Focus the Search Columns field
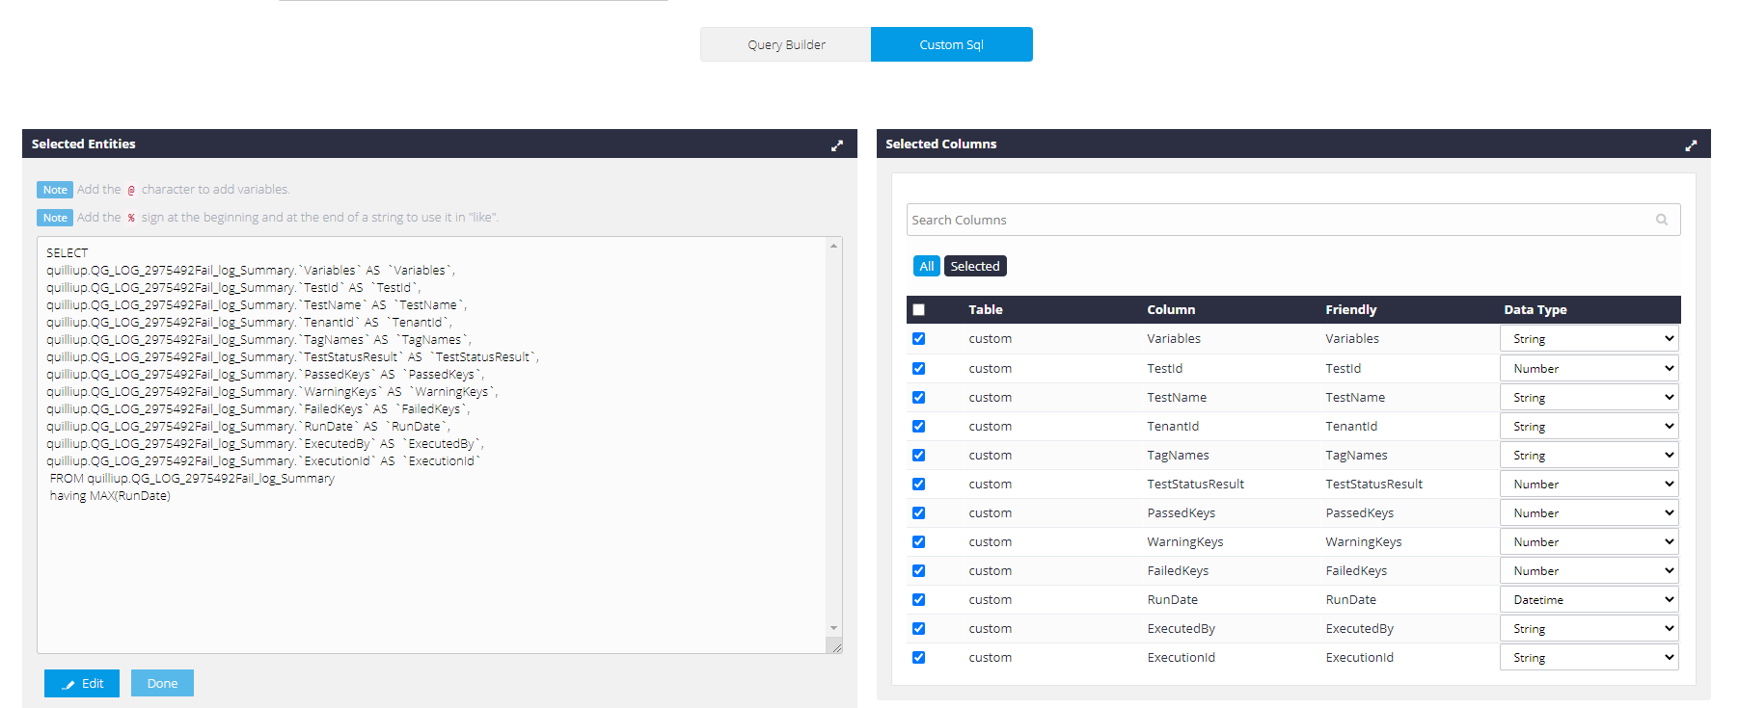Viewport: 1739px width, 708px height. [x=1293, y=220]
